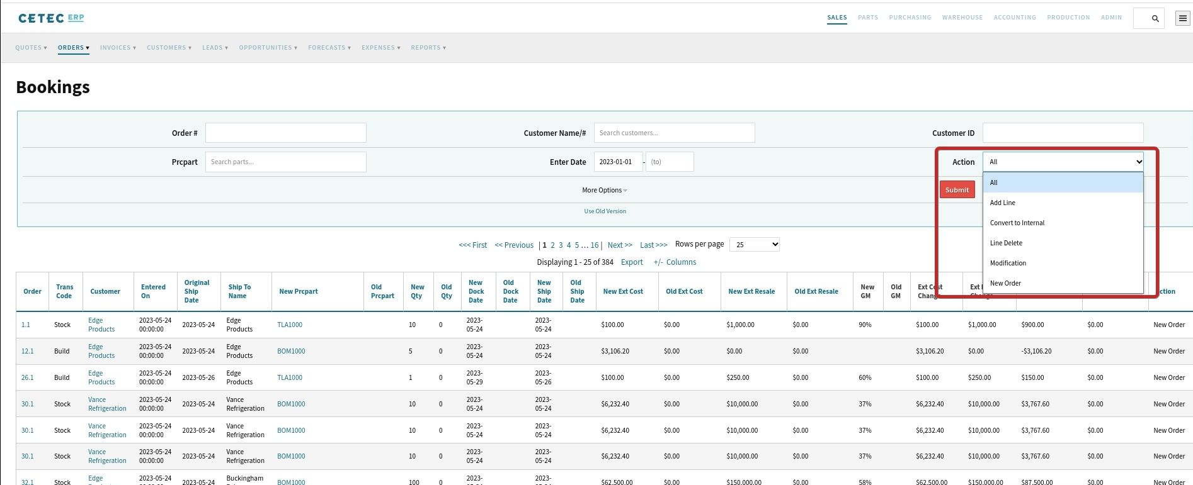This screenshot has height=485, width=1193.
Task: Select 'Line Delete' from Action dropdown
Action: click(1006, 243)
